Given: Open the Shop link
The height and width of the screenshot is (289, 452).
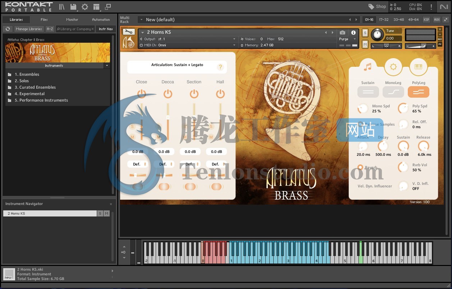Looking at the screenshot, I should click(x=381, y=6).
